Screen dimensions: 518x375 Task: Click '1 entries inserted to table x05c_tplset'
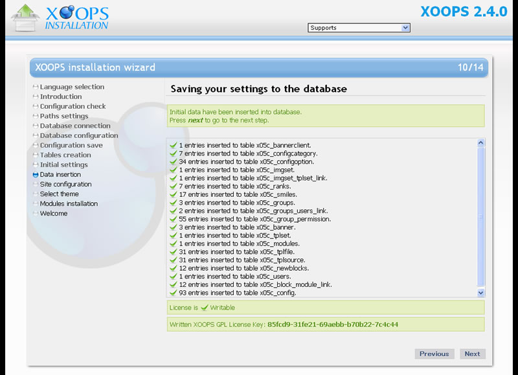click(235, 235)
